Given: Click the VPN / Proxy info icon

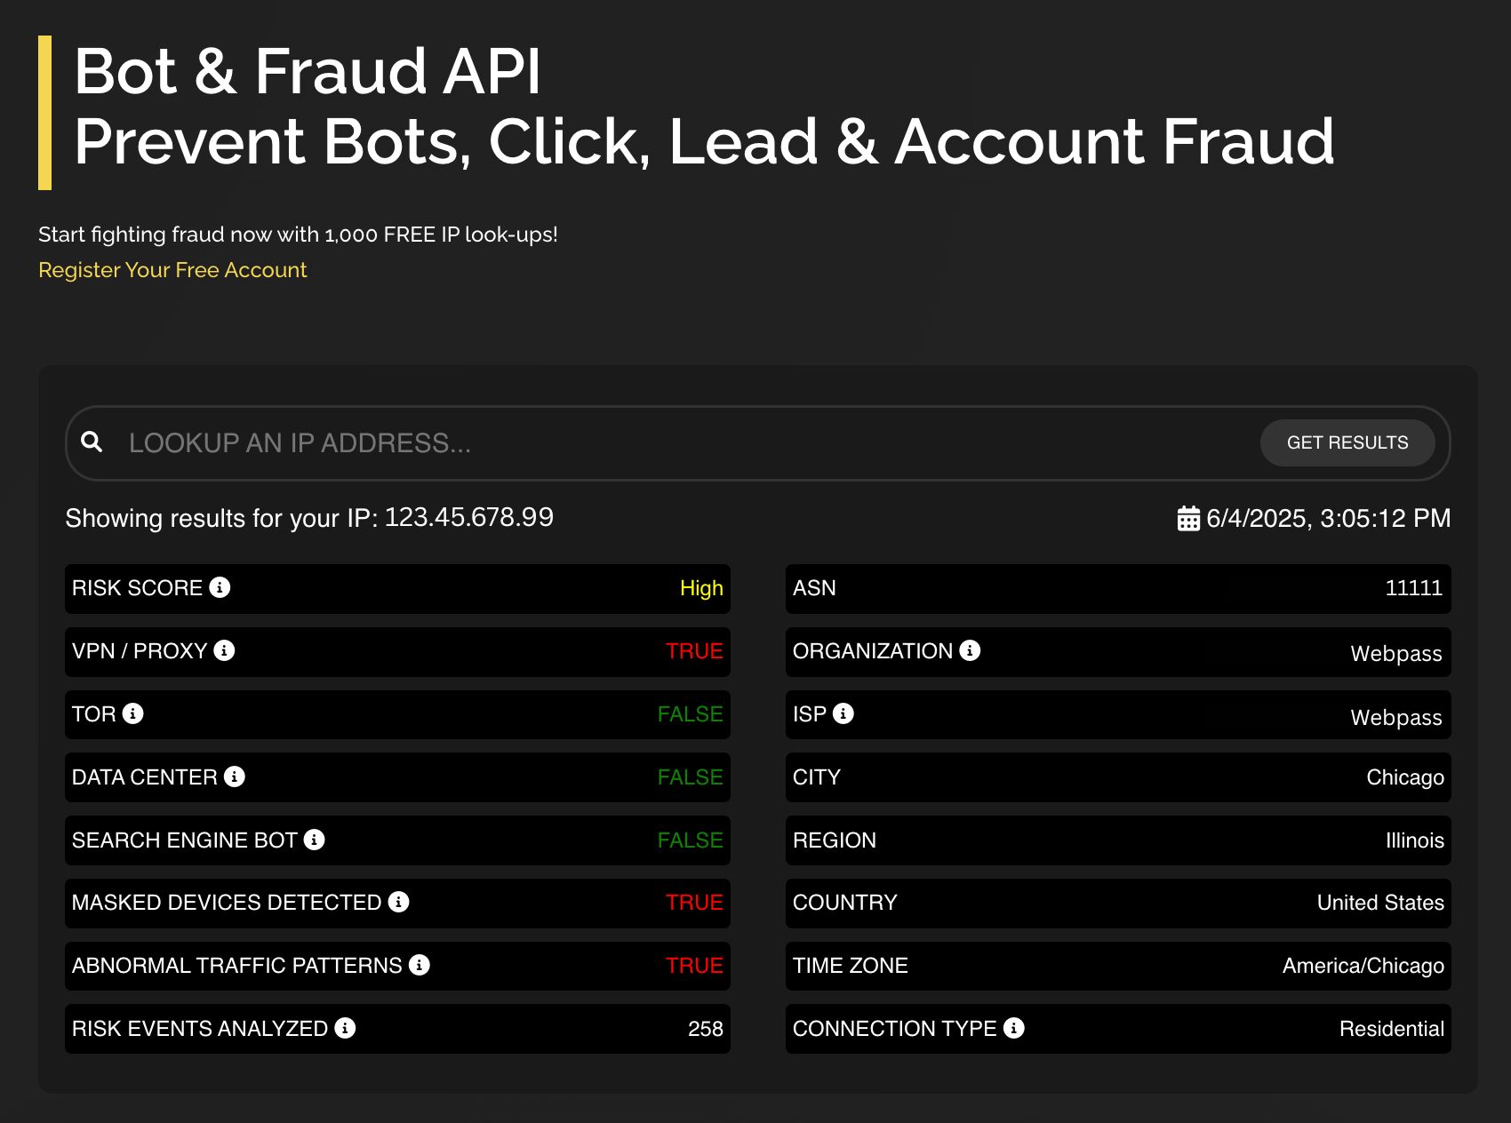Looking at the screenshot, I should point(225,651).
